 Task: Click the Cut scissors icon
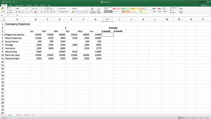[x=8, y=8]
